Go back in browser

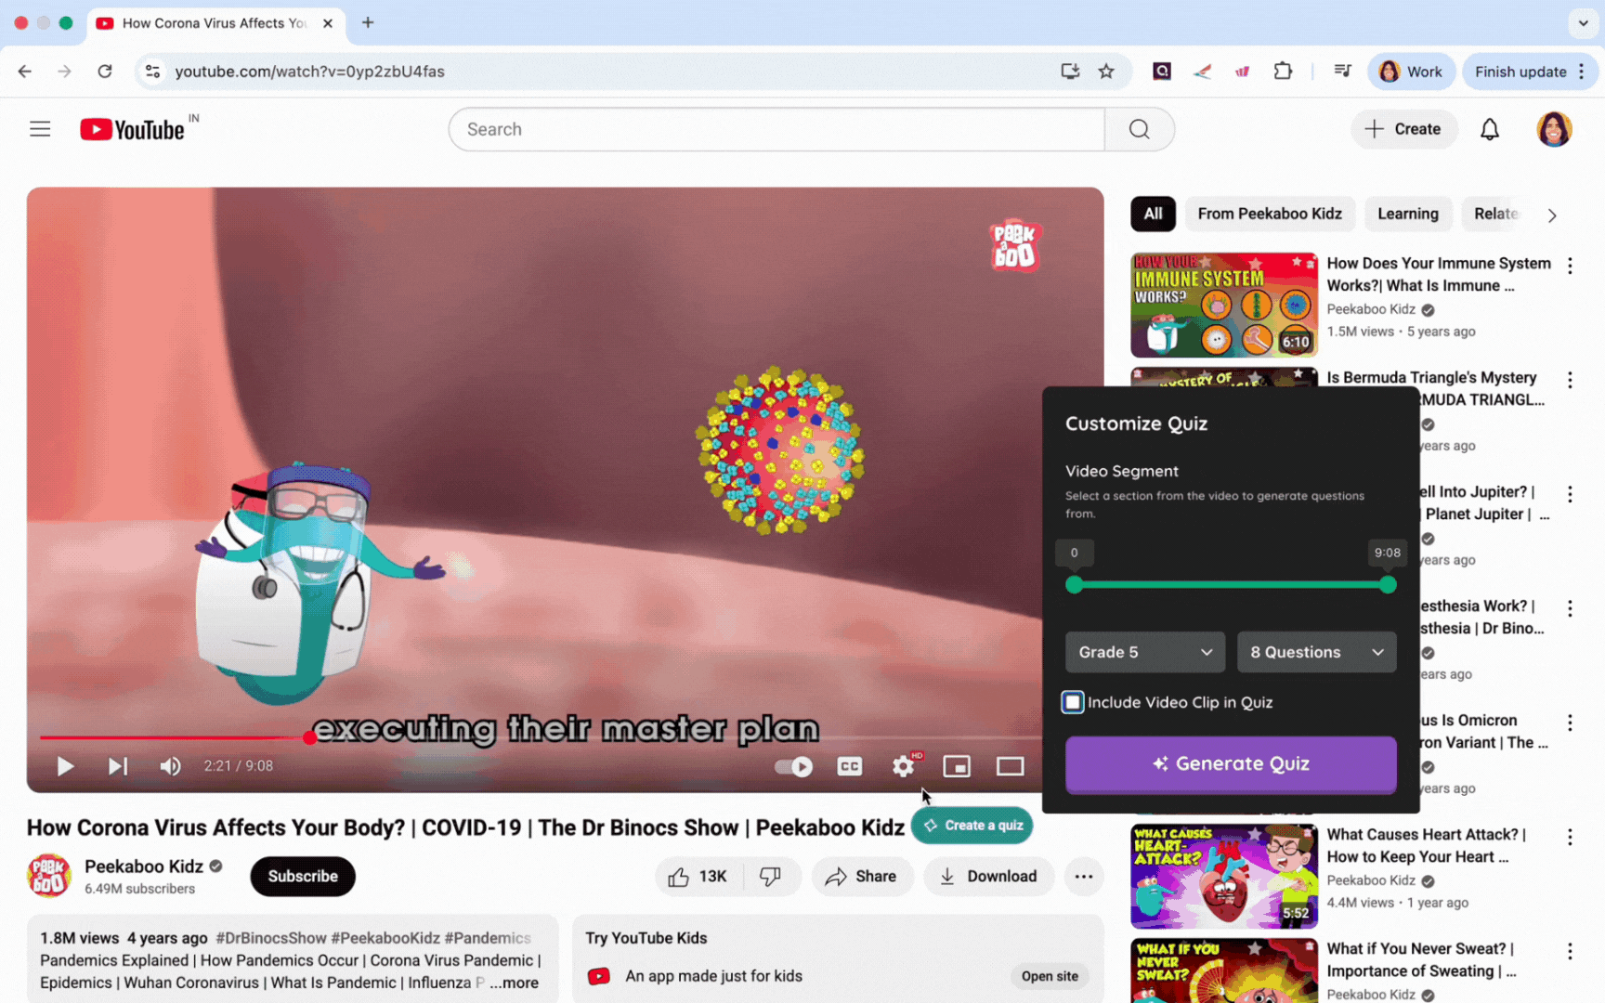[x=25, y=72]
